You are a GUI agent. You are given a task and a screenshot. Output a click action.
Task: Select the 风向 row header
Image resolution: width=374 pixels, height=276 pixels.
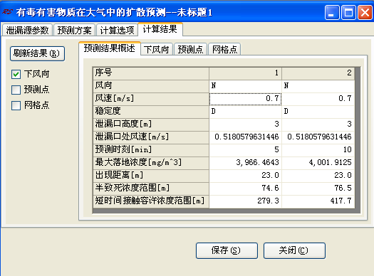[x=151, y=86]
